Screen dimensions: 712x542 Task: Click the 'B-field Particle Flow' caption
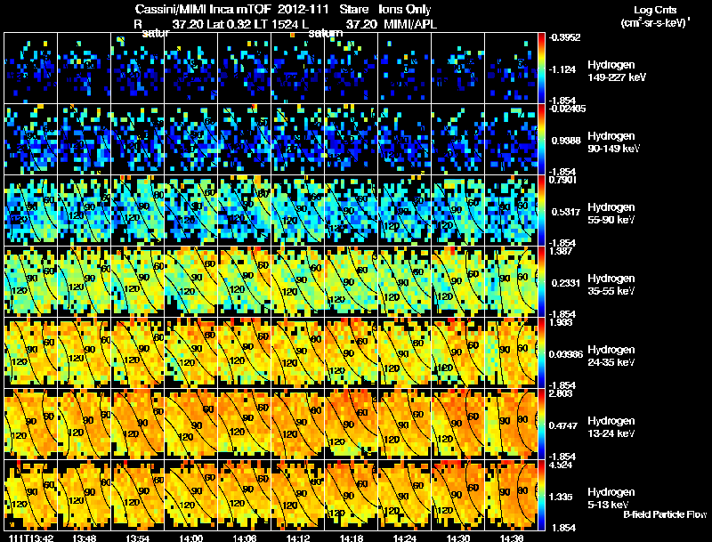click(x=665, y=514)
